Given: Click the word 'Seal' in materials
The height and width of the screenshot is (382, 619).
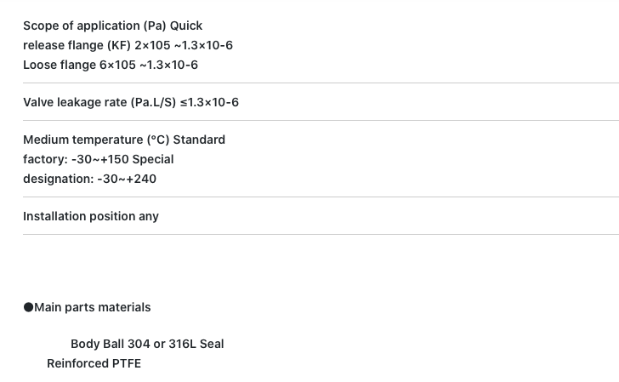Looking at the screenshot, I should [x=212, y=344].
